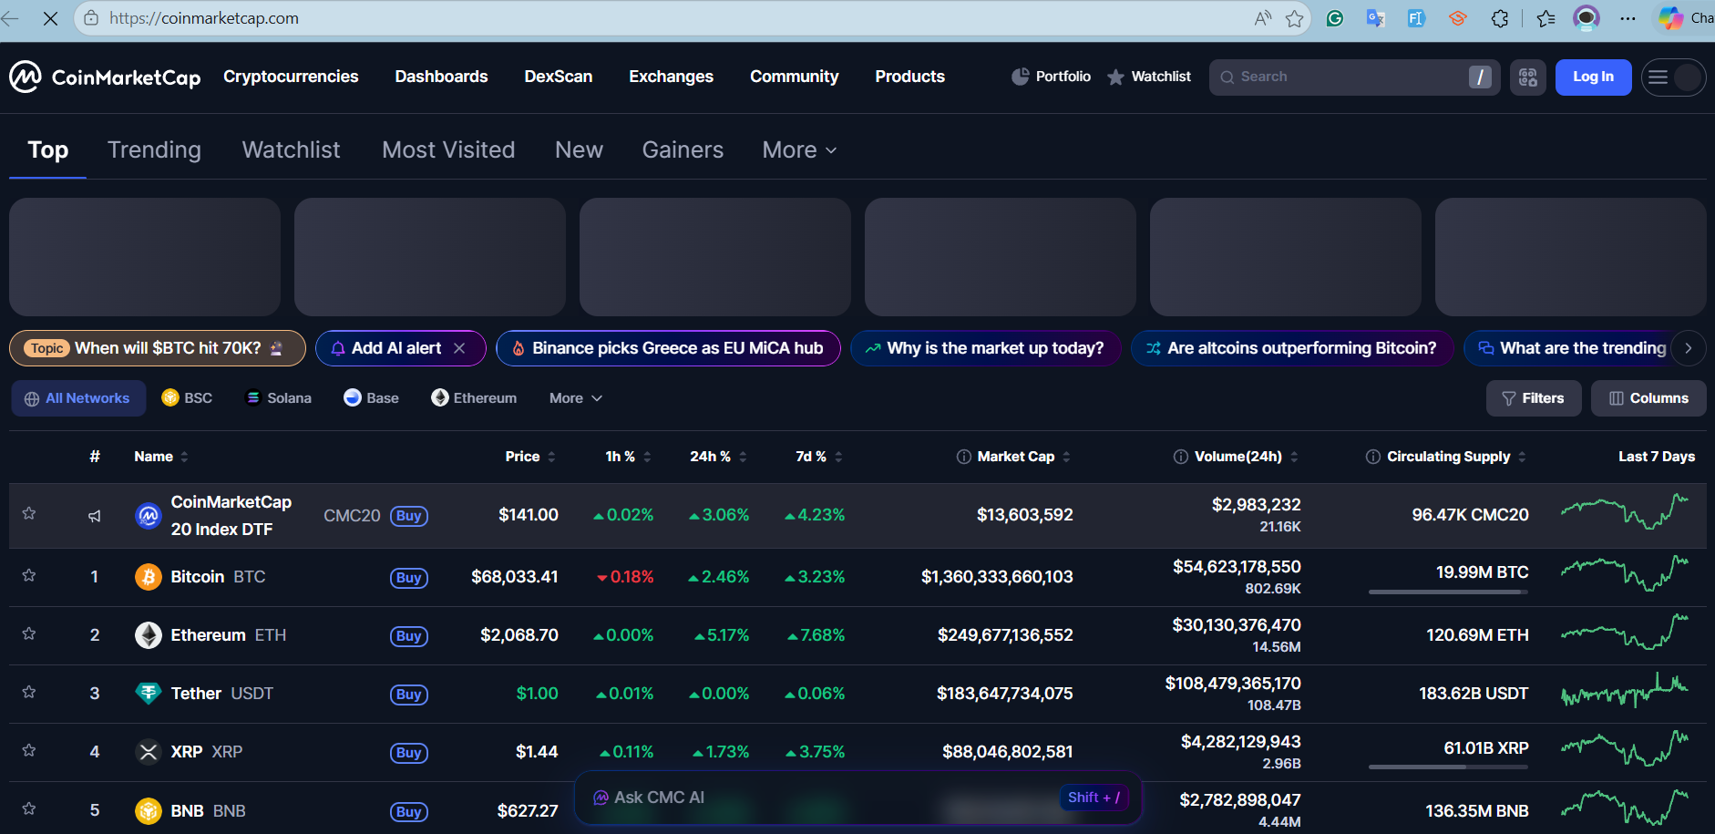The width and height of the screenshot is (1715, 834).
Task: Switch to the Trending tab
Action: pos(154,150)
